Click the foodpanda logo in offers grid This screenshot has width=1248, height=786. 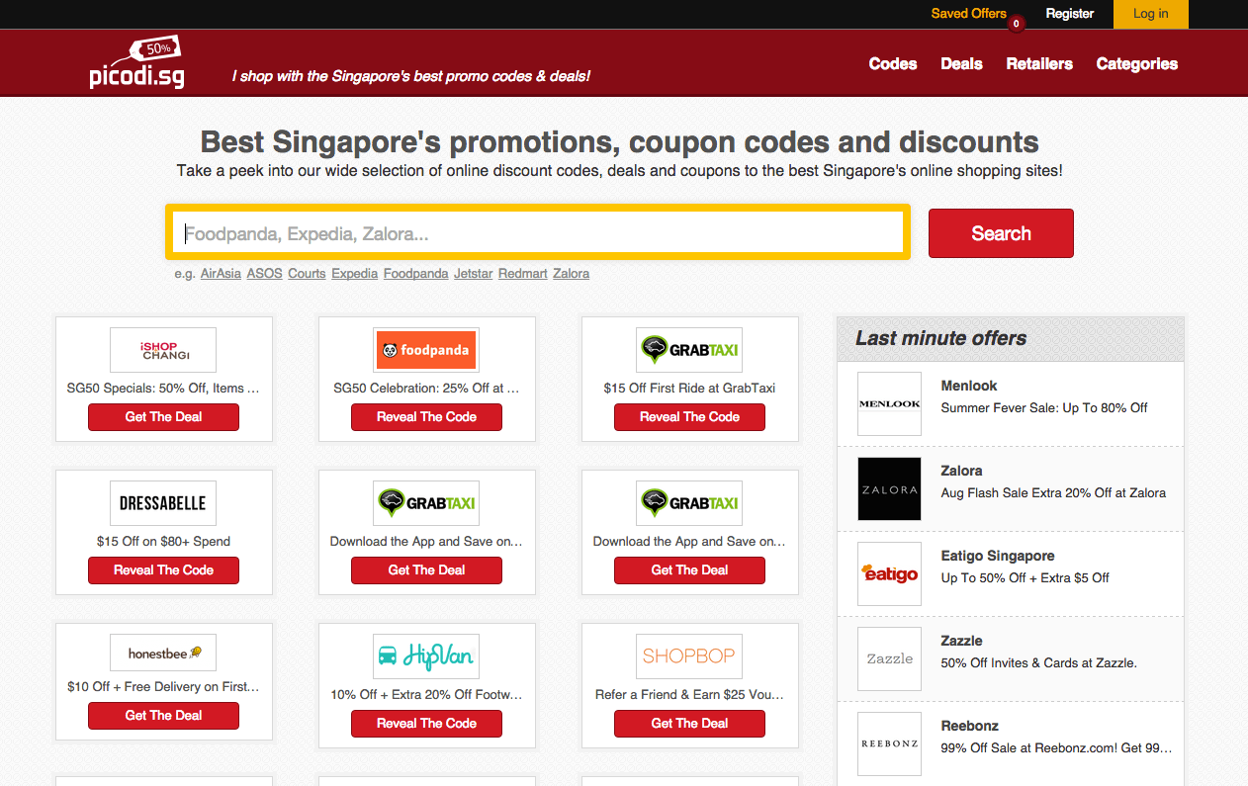pyautogui.click(x=426, y=350)
